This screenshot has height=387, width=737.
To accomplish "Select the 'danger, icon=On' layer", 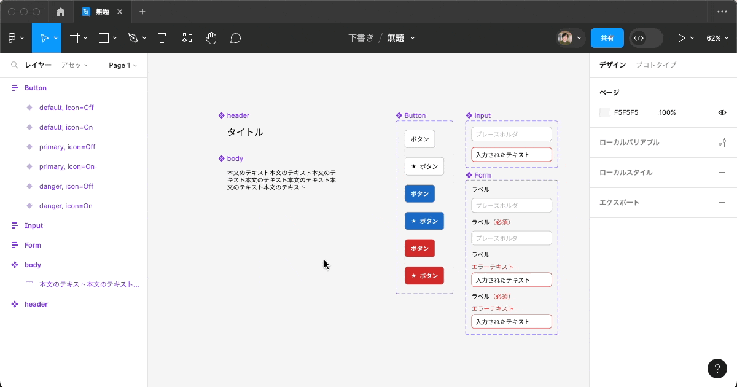I will pyautogui.click(x=66, y=206).
